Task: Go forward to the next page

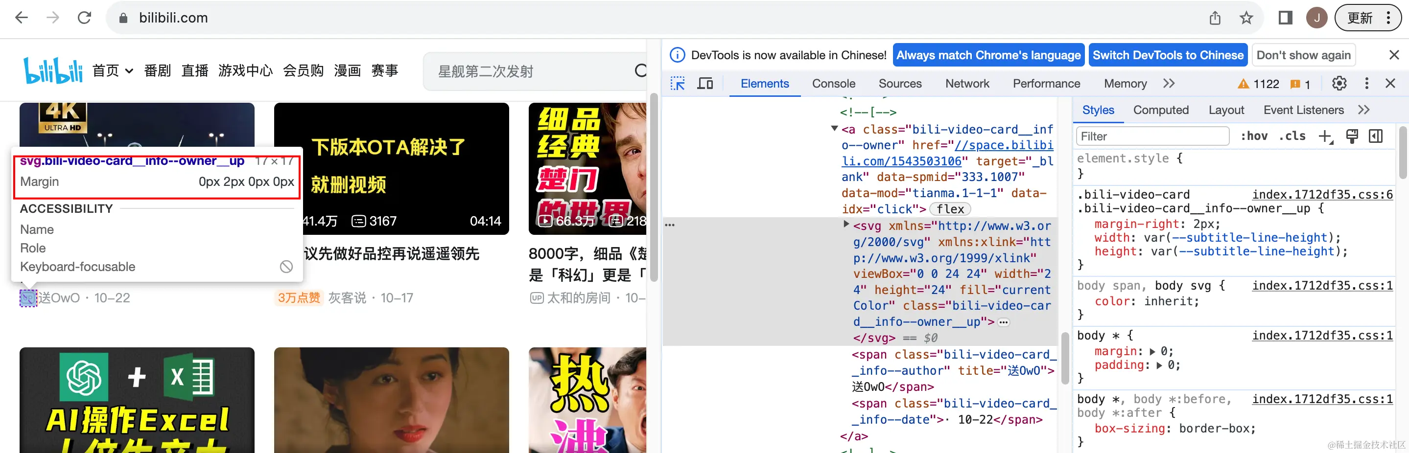Action: point(52,18)
